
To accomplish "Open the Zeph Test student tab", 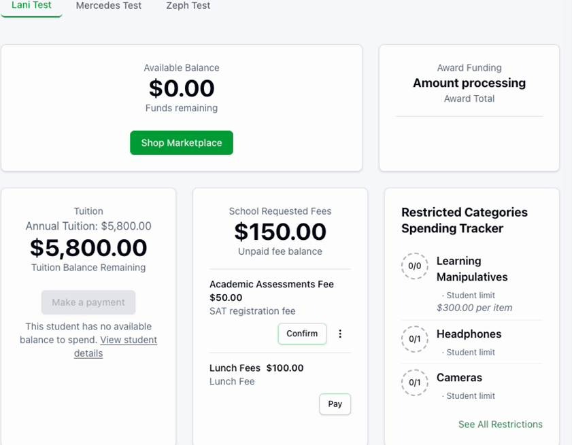I will 188,5.
